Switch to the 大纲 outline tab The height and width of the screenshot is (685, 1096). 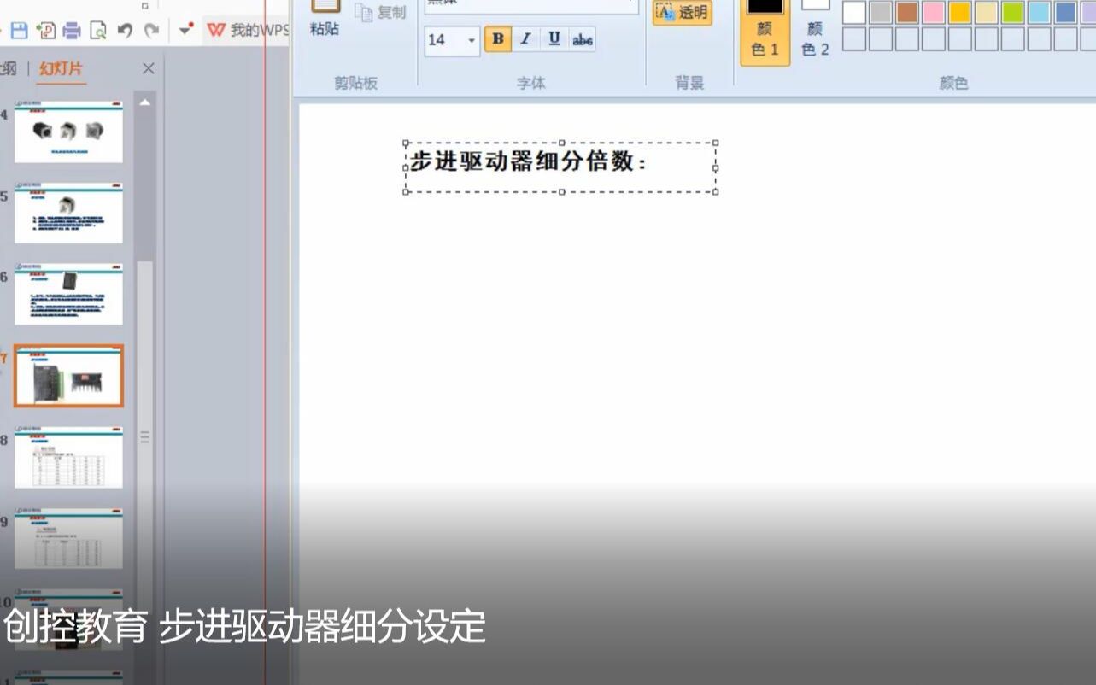pos(10,67)
